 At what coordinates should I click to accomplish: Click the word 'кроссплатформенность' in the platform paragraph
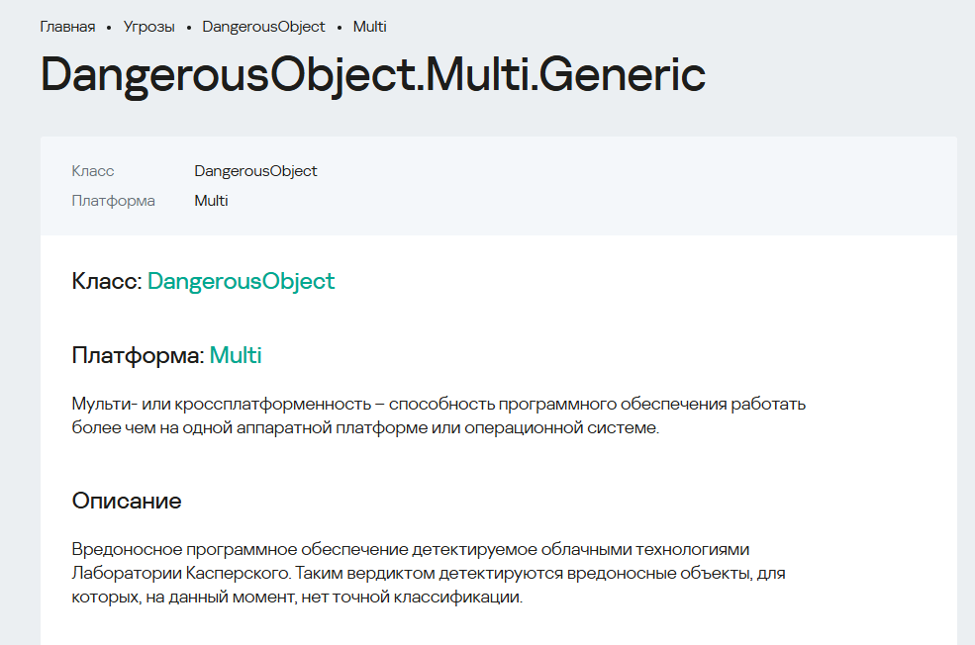(273, 404)
